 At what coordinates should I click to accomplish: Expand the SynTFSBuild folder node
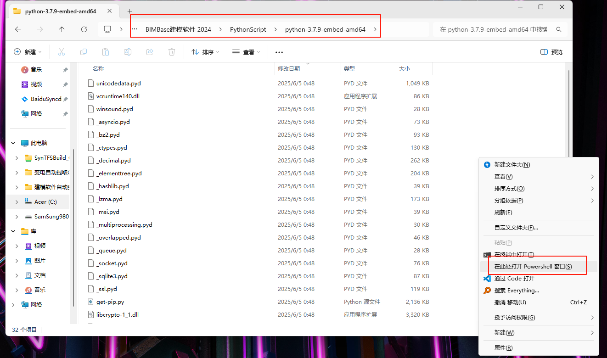(x=17, y=158)
